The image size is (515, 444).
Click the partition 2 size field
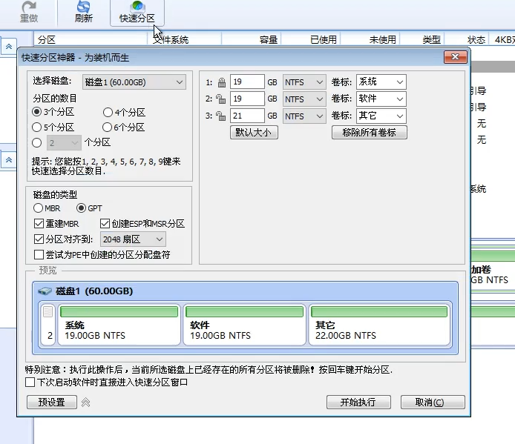(x=247, y=99)
